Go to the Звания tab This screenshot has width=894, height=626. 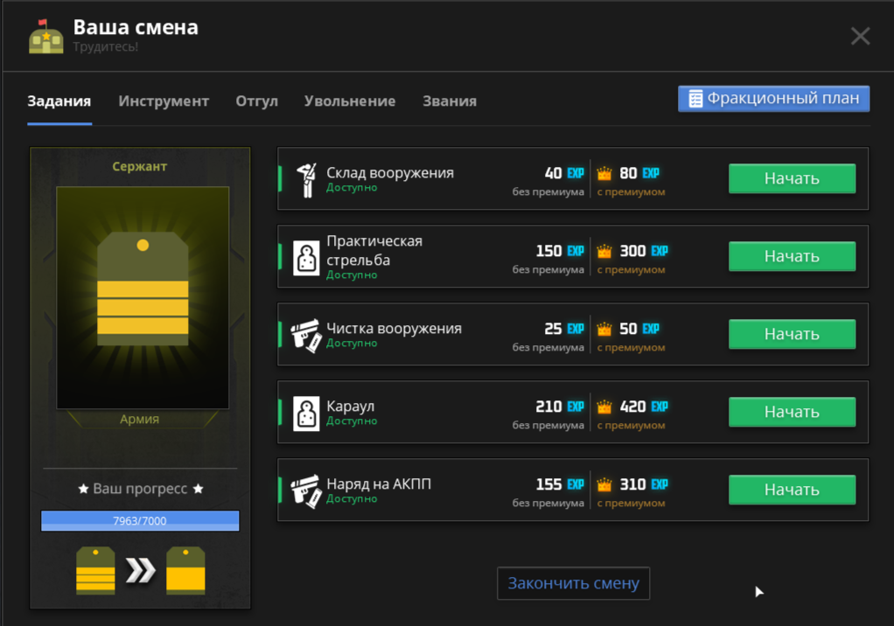tap(450, 101)
